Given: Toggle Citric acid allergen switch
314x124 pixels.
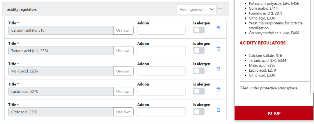Looking at the screenshot, I should [199, 112].
